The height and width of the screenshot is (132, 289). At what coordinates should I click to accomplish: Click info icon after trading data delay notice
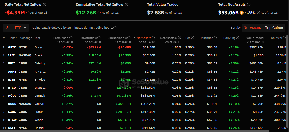115,28
